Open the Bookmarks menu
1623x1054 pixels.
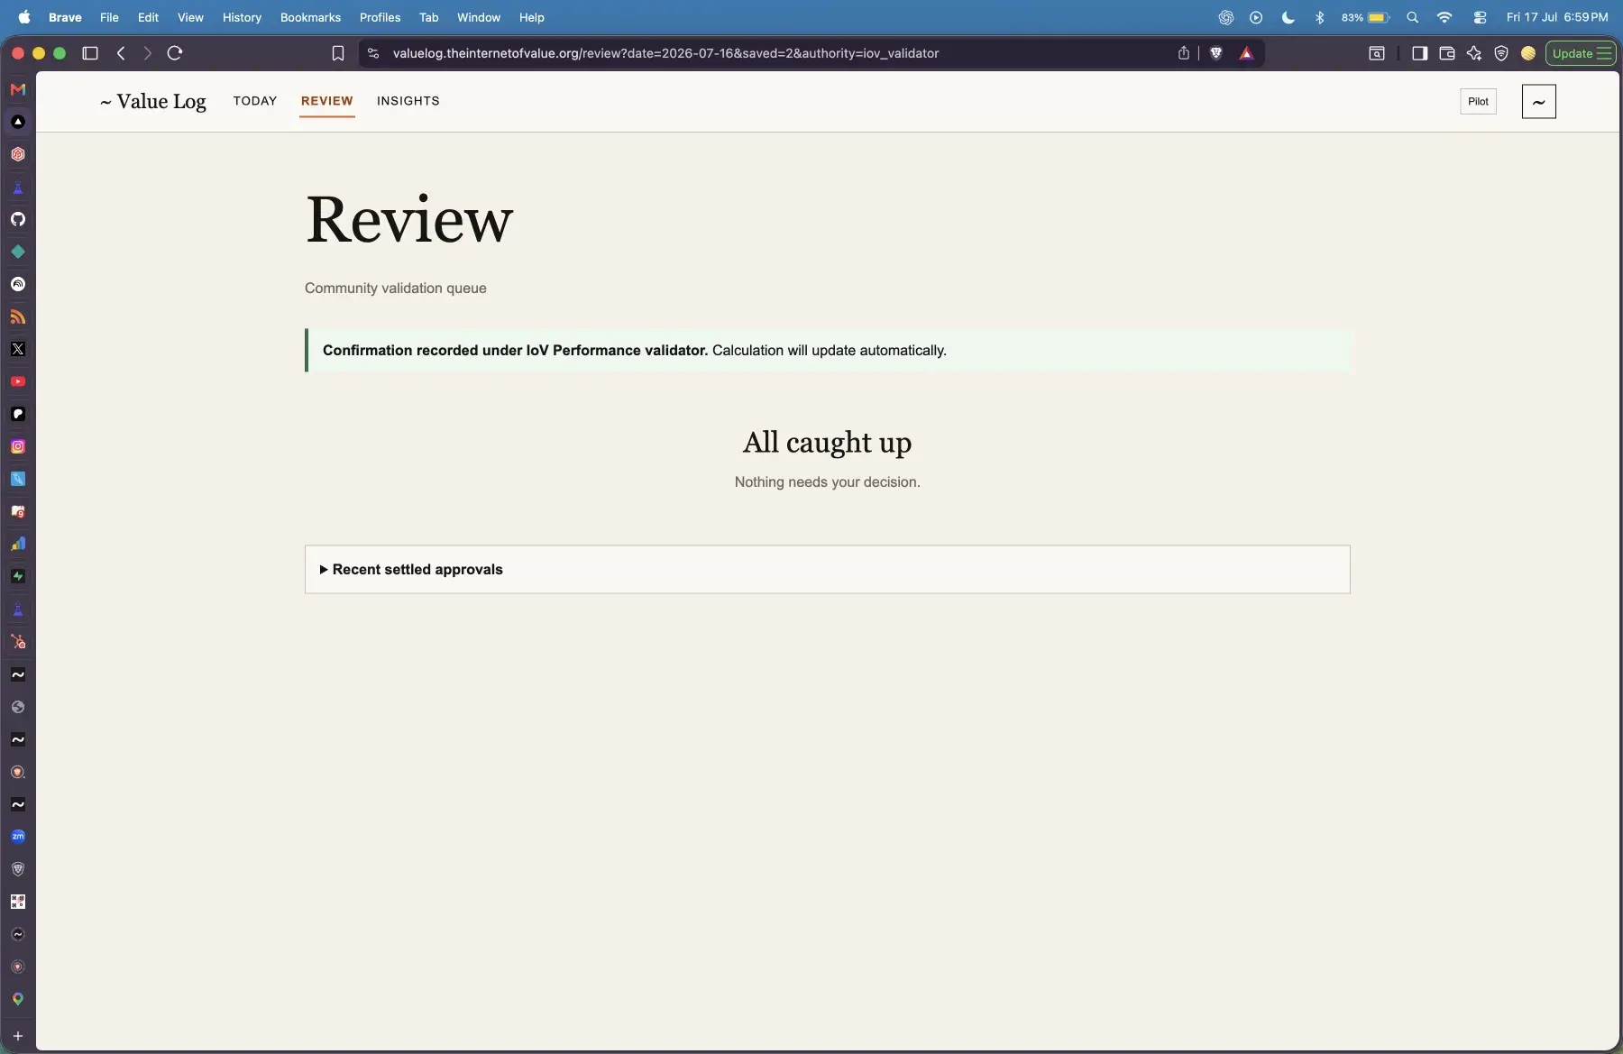click(310, 17)
